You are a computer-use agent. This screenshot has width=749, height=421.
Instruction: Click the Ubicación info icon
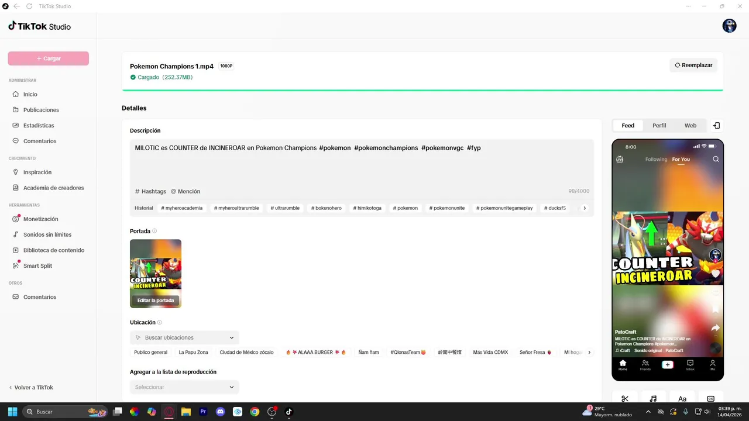click(160, 322)
